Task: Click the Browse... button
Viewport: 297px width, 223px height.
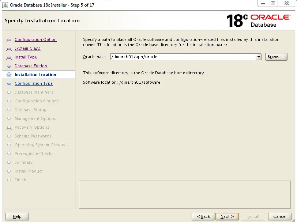Action: click(276, 57)
